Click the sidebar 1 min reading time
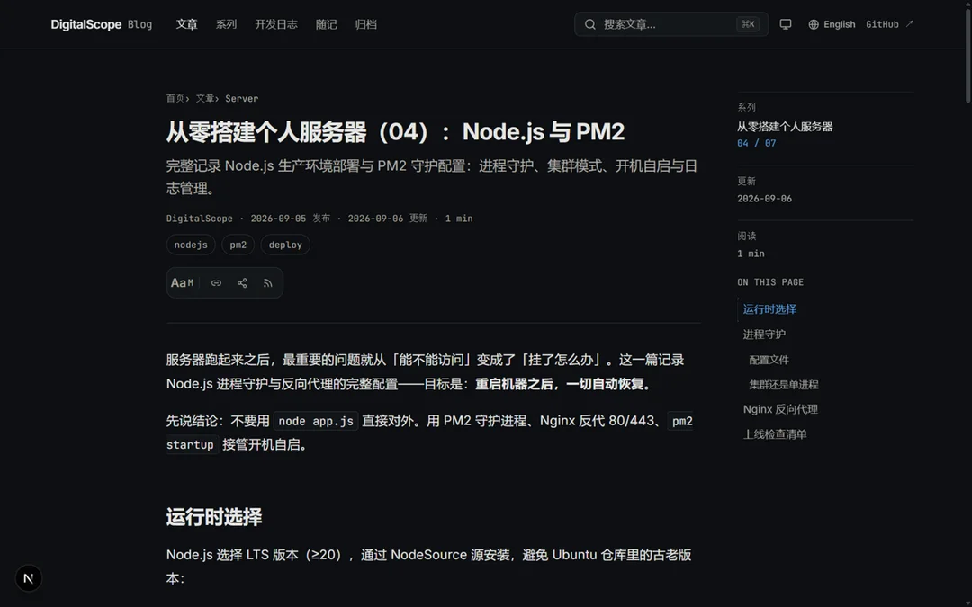This screenshot has height=607, width=972. click(x=751, y=254)
